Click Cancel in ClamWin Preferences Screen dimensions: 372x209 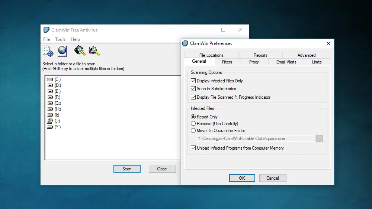[x=273, y=178]
